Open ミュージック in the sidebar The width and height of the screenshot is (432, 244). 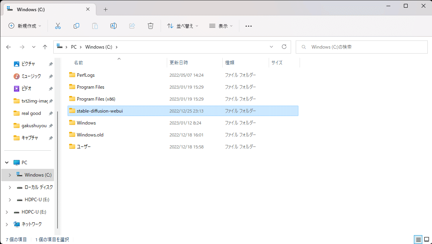[x=31, y=76]
